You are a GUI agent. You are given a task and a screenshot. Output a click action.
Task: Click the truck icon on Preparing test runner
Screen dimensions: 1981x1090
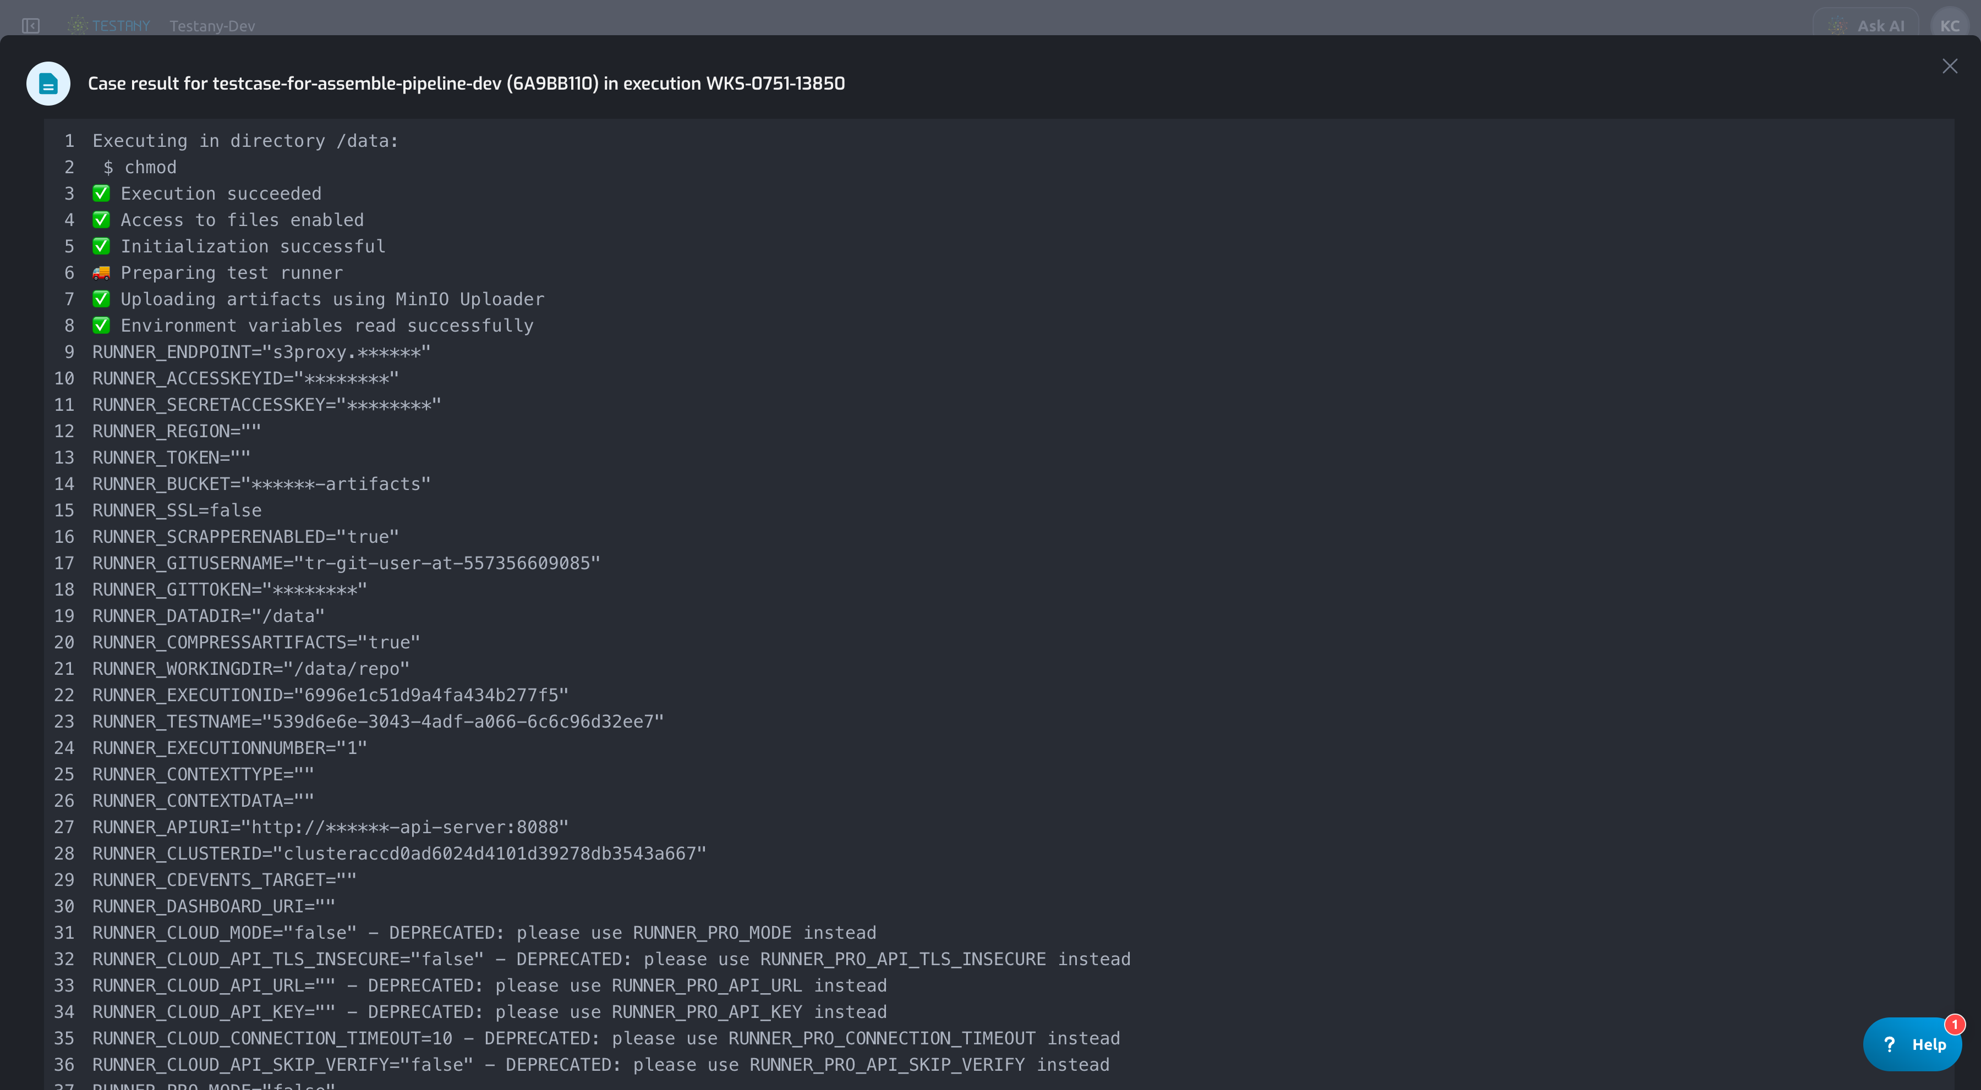101,272
